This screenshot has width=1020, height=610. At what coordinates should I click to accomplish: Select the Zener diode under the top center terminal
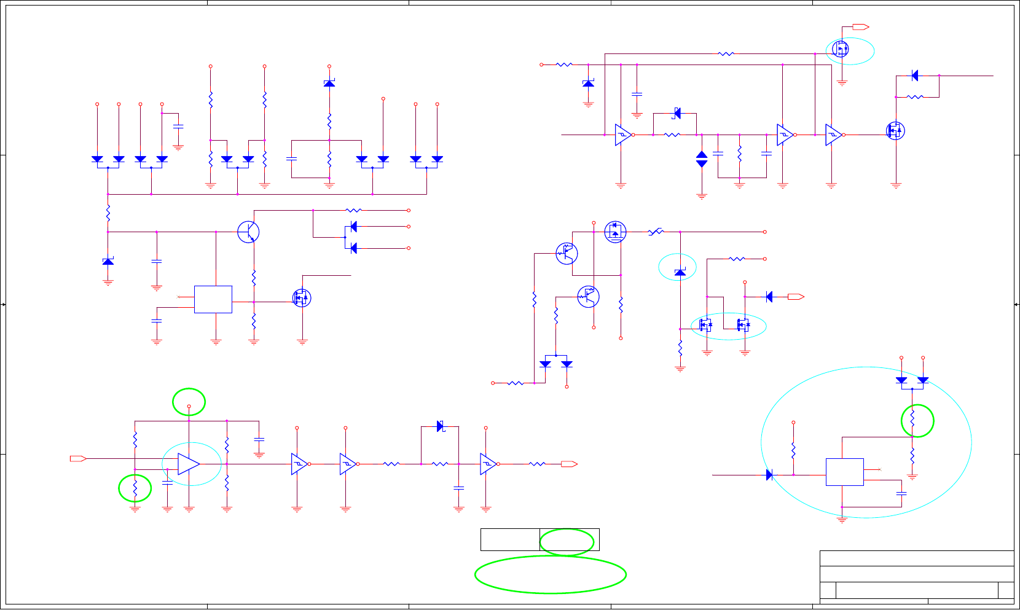pos(329,83)
